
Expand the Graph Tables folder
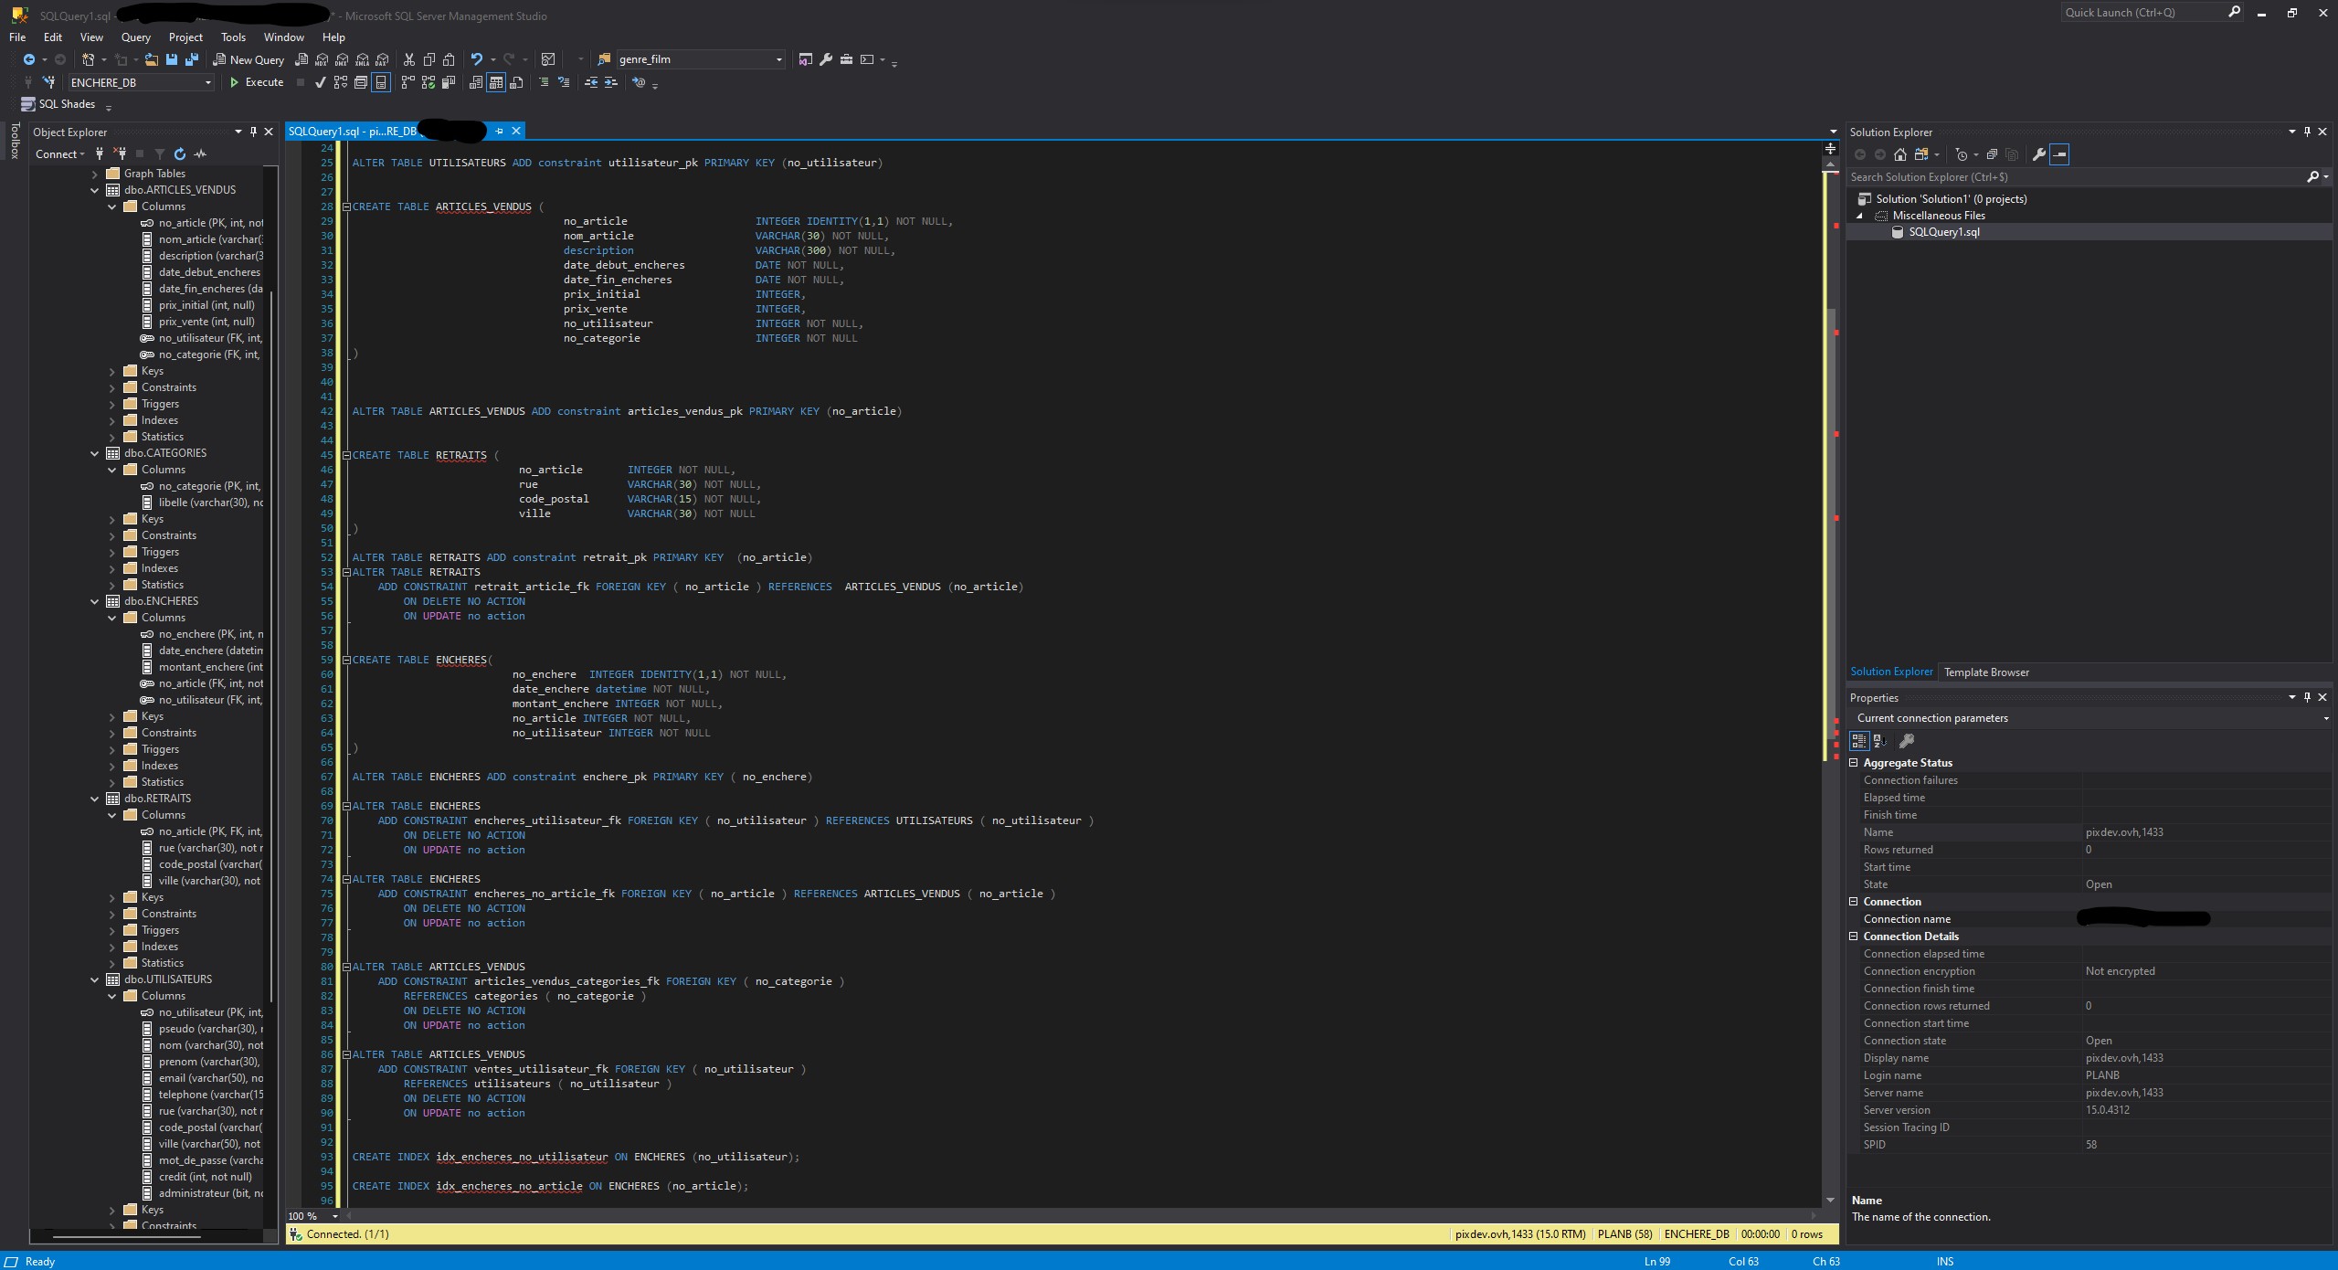pos(94,174)
